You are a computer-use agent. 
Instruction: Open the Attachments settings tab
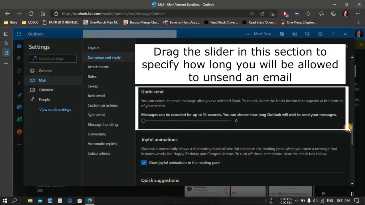[x=98, y=67]
